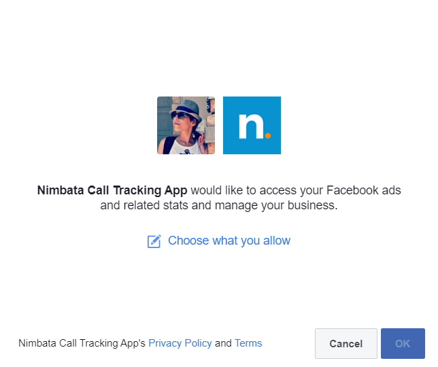Image resolution: width=438 pixels, height=367 pixels.
Task: Click the pencil edit icon beside Choose what you allow
Action: [154, 241]
